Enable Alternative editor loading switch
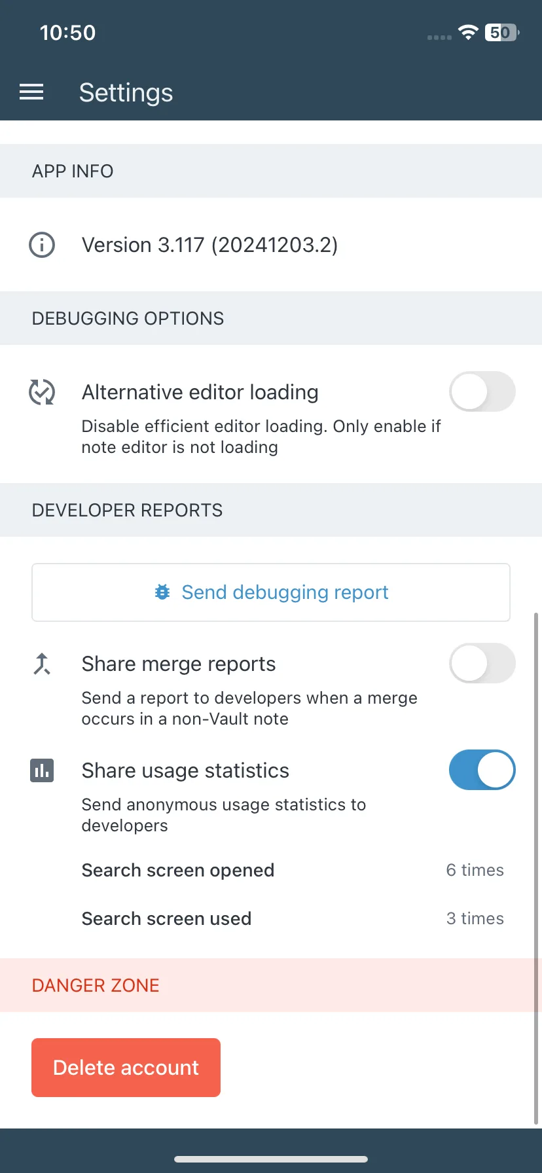 tap(482, 391)
